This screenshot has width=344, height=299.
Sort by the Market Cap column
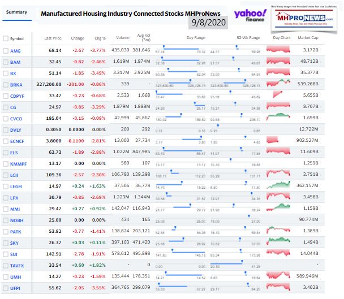click(x=308, y=38)
